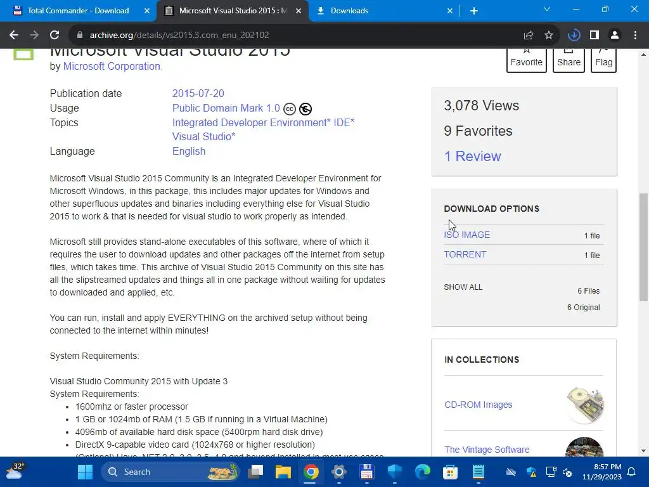The image size is (649, 487).
Task: Close the Downloads tab
Action: pos(450,11)
